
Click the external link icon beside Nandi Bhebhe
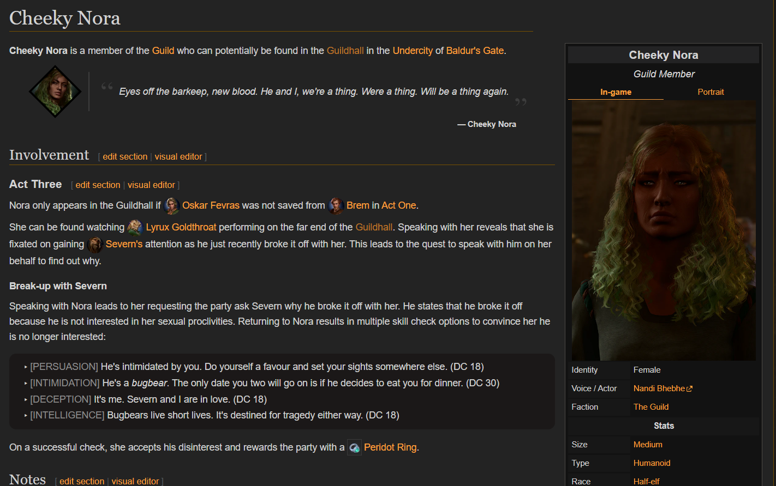(x=690, y=389)
